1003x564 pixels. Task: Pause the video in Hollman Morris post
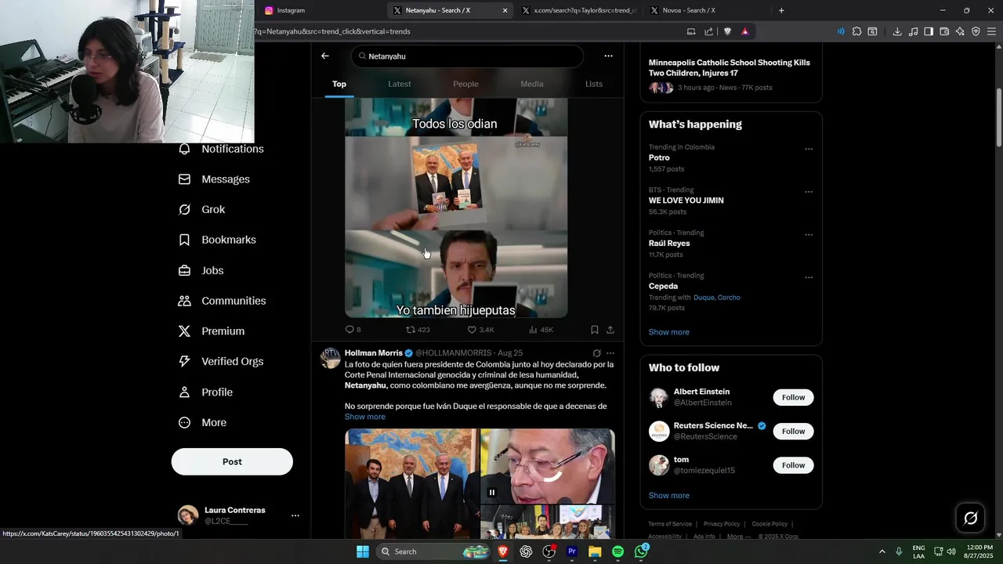click(492, 493)
